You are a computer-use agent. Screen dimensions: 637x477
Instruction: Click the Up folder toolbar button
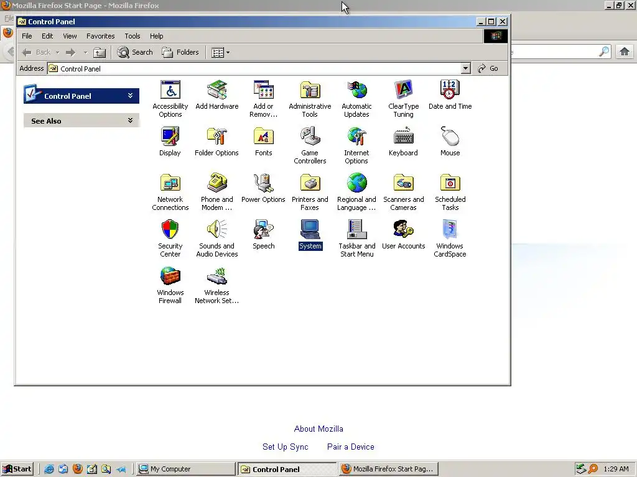(100, 52)
